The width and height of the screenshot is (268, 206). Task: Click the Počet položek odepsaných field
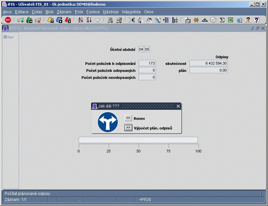(x=147, y=70)
